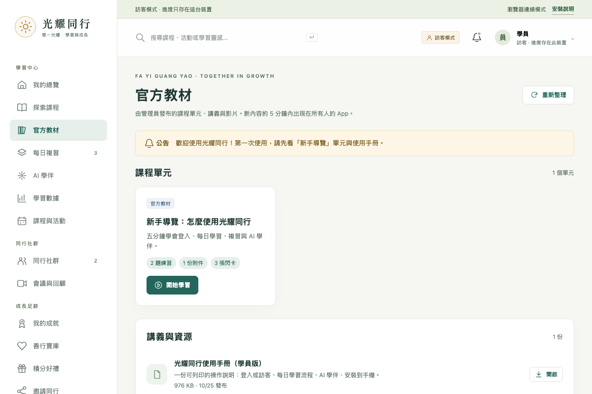Open 我的總覽 home icon
The height and width of the screenshot is (394, 592).
pyautogui.click(x=22, y=85)
